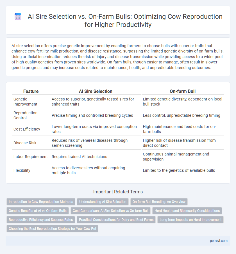236x254 pixels.
Task: Select 'Herd Health and Biosecurity Considerations' tag
Action: (x=187, y=211)
